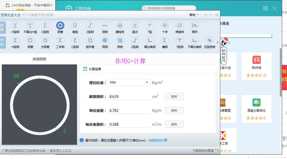This screenshot has width=287, height=159.
Task: Click the 单位重量 result field
Action: click(129, 111)
